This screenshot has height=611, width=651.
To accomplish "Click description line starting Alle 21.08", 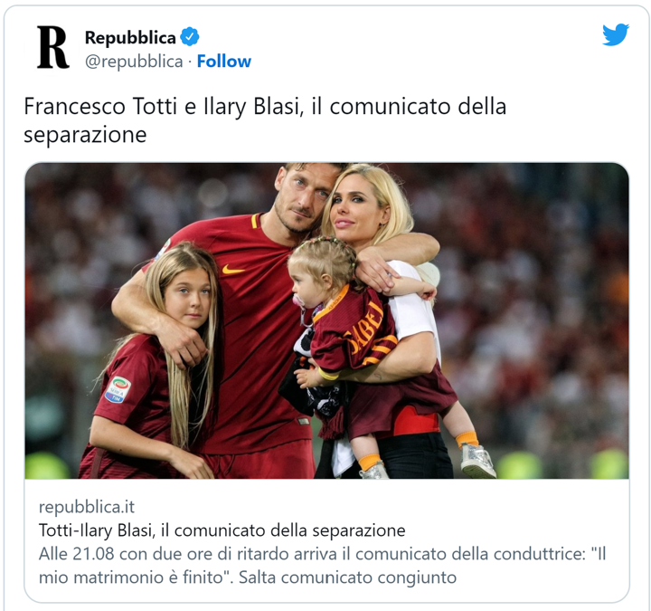I will click(x=322, y=554).
